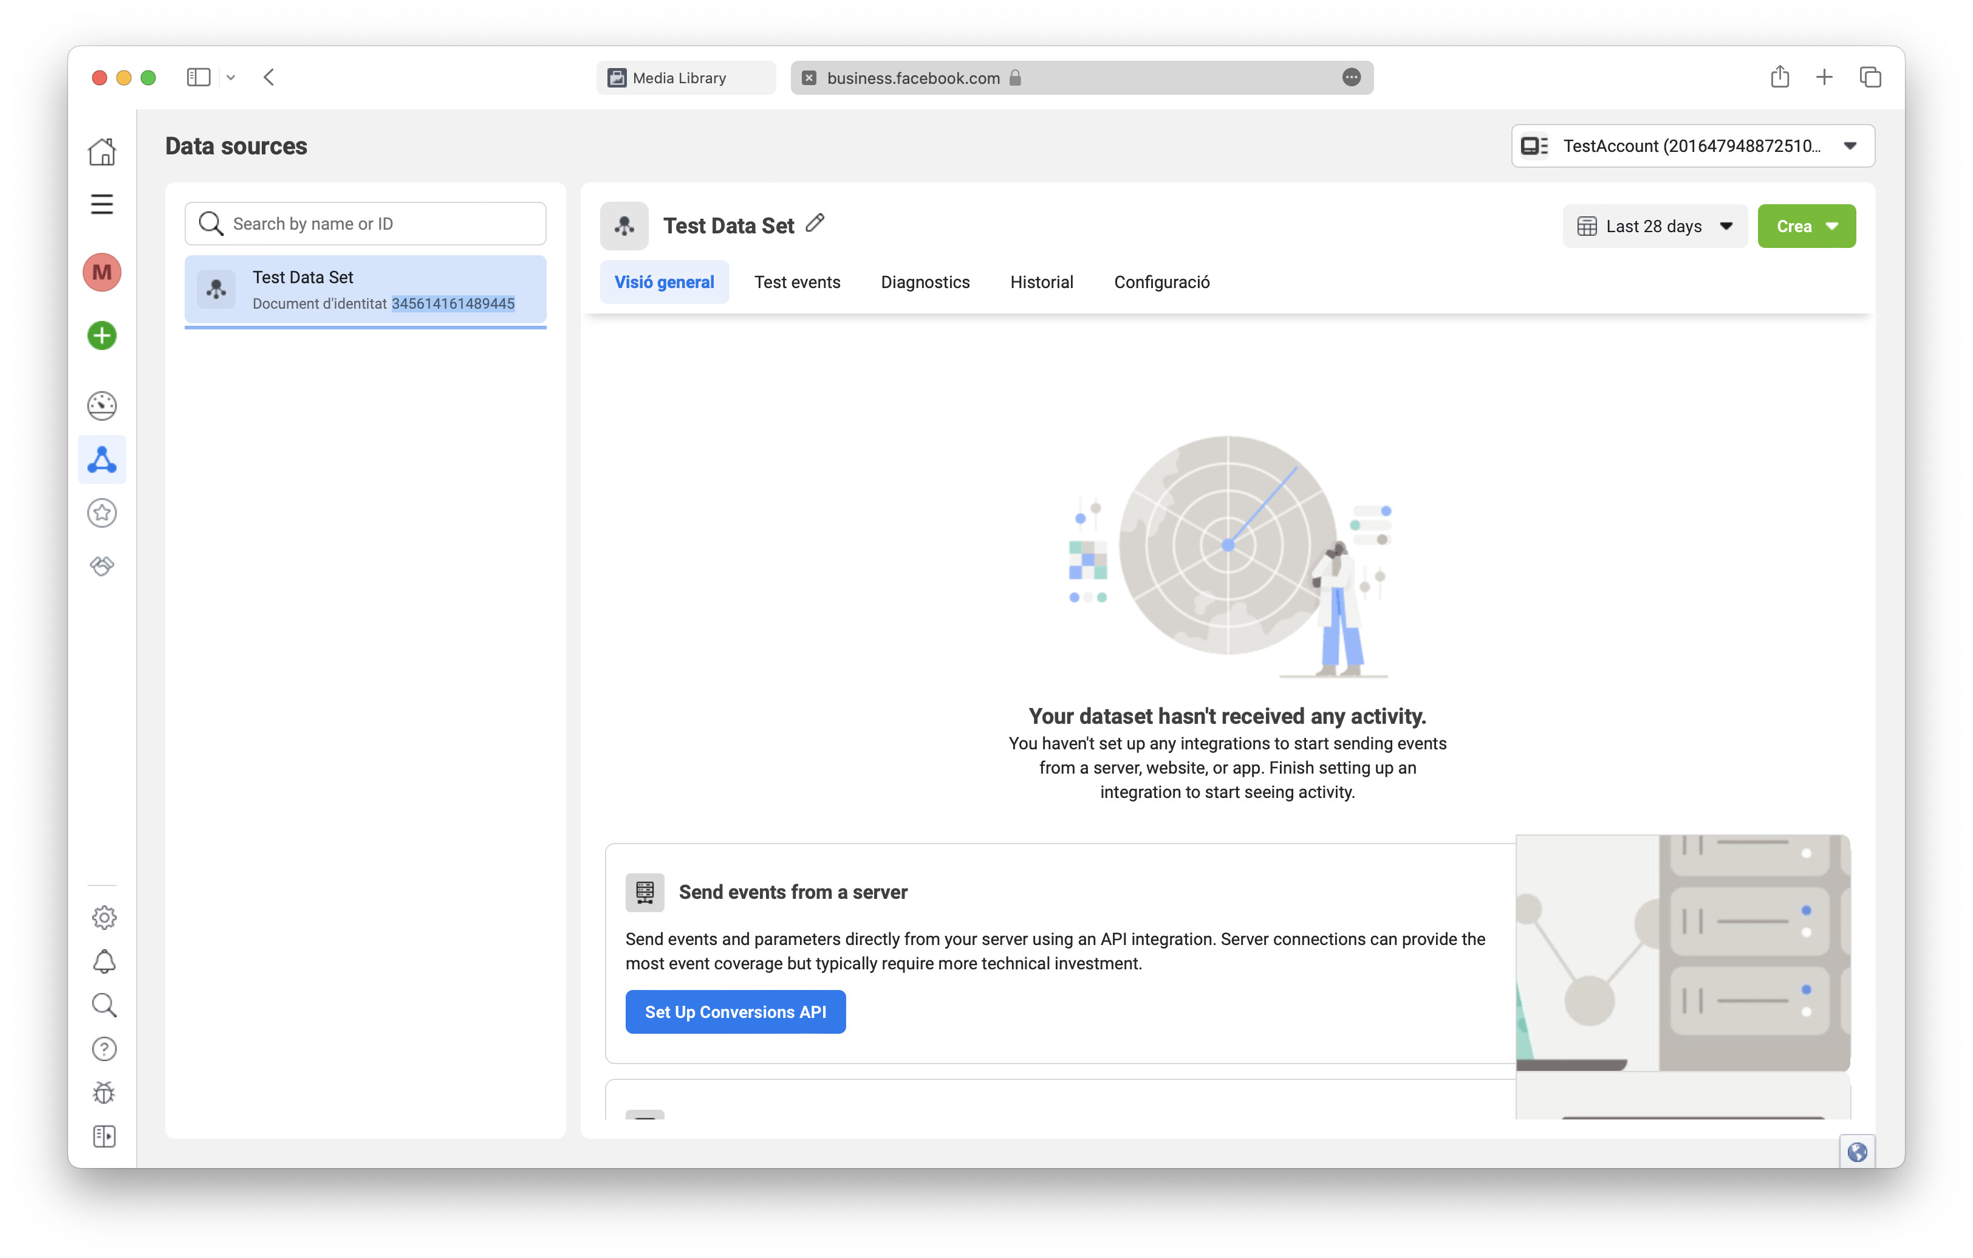Click Set Up Conversions API

[x=735, y=1011]
